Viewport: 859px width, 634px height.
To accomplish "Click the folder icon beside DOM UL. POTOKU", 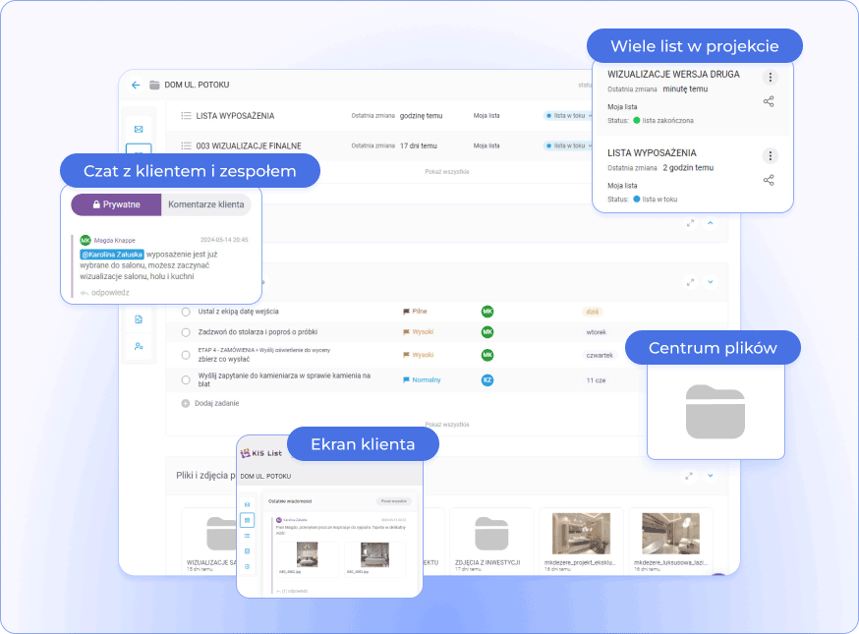I will [155, 85].
